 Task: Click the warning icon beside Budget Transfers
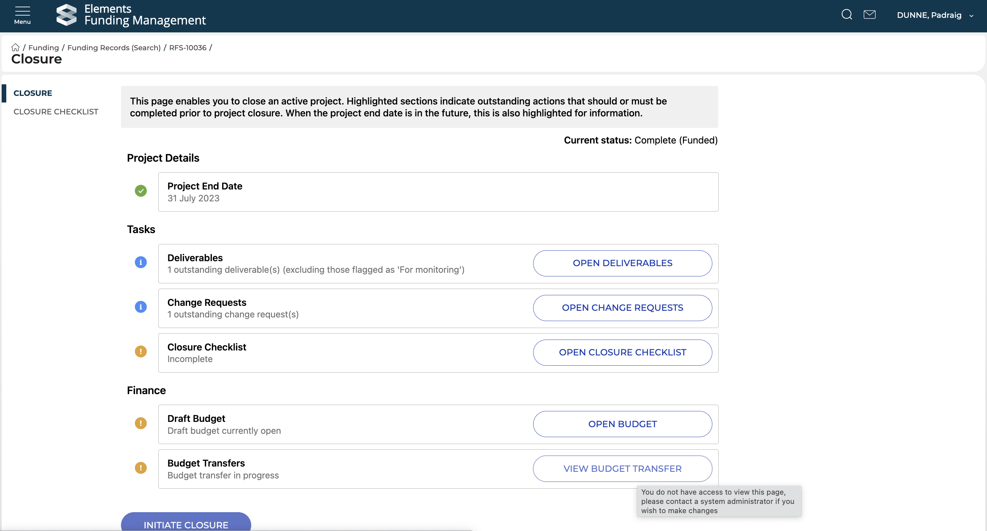pos(140,468)
